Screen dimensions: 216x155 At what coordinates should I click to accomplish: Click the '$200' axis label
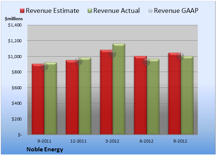[17, 119]
